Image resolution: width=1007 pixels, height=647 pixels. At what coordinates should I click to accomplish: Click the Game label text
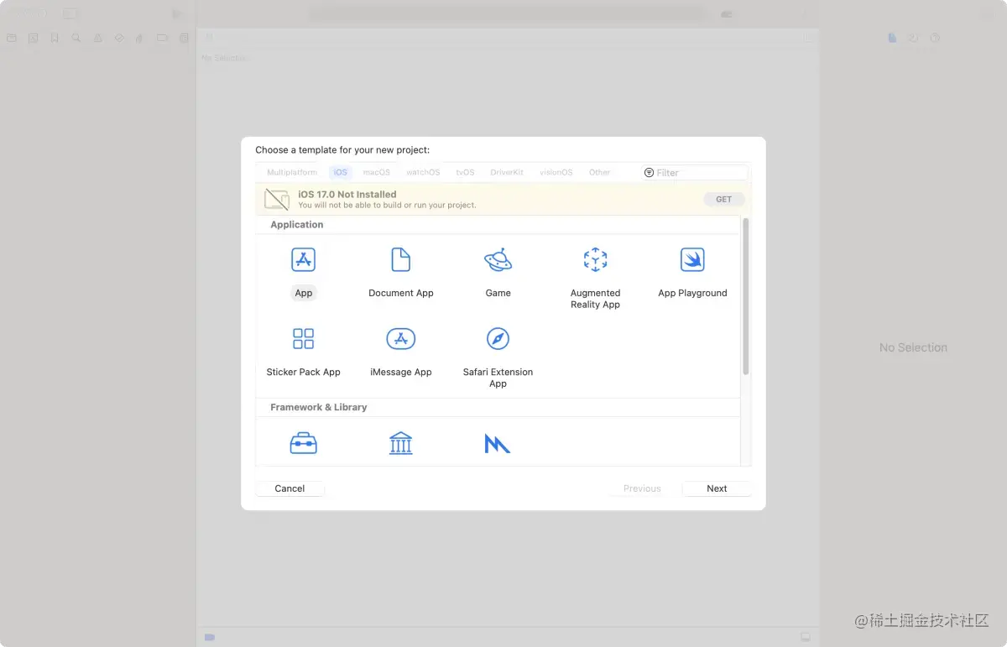[x=498, y=293]
